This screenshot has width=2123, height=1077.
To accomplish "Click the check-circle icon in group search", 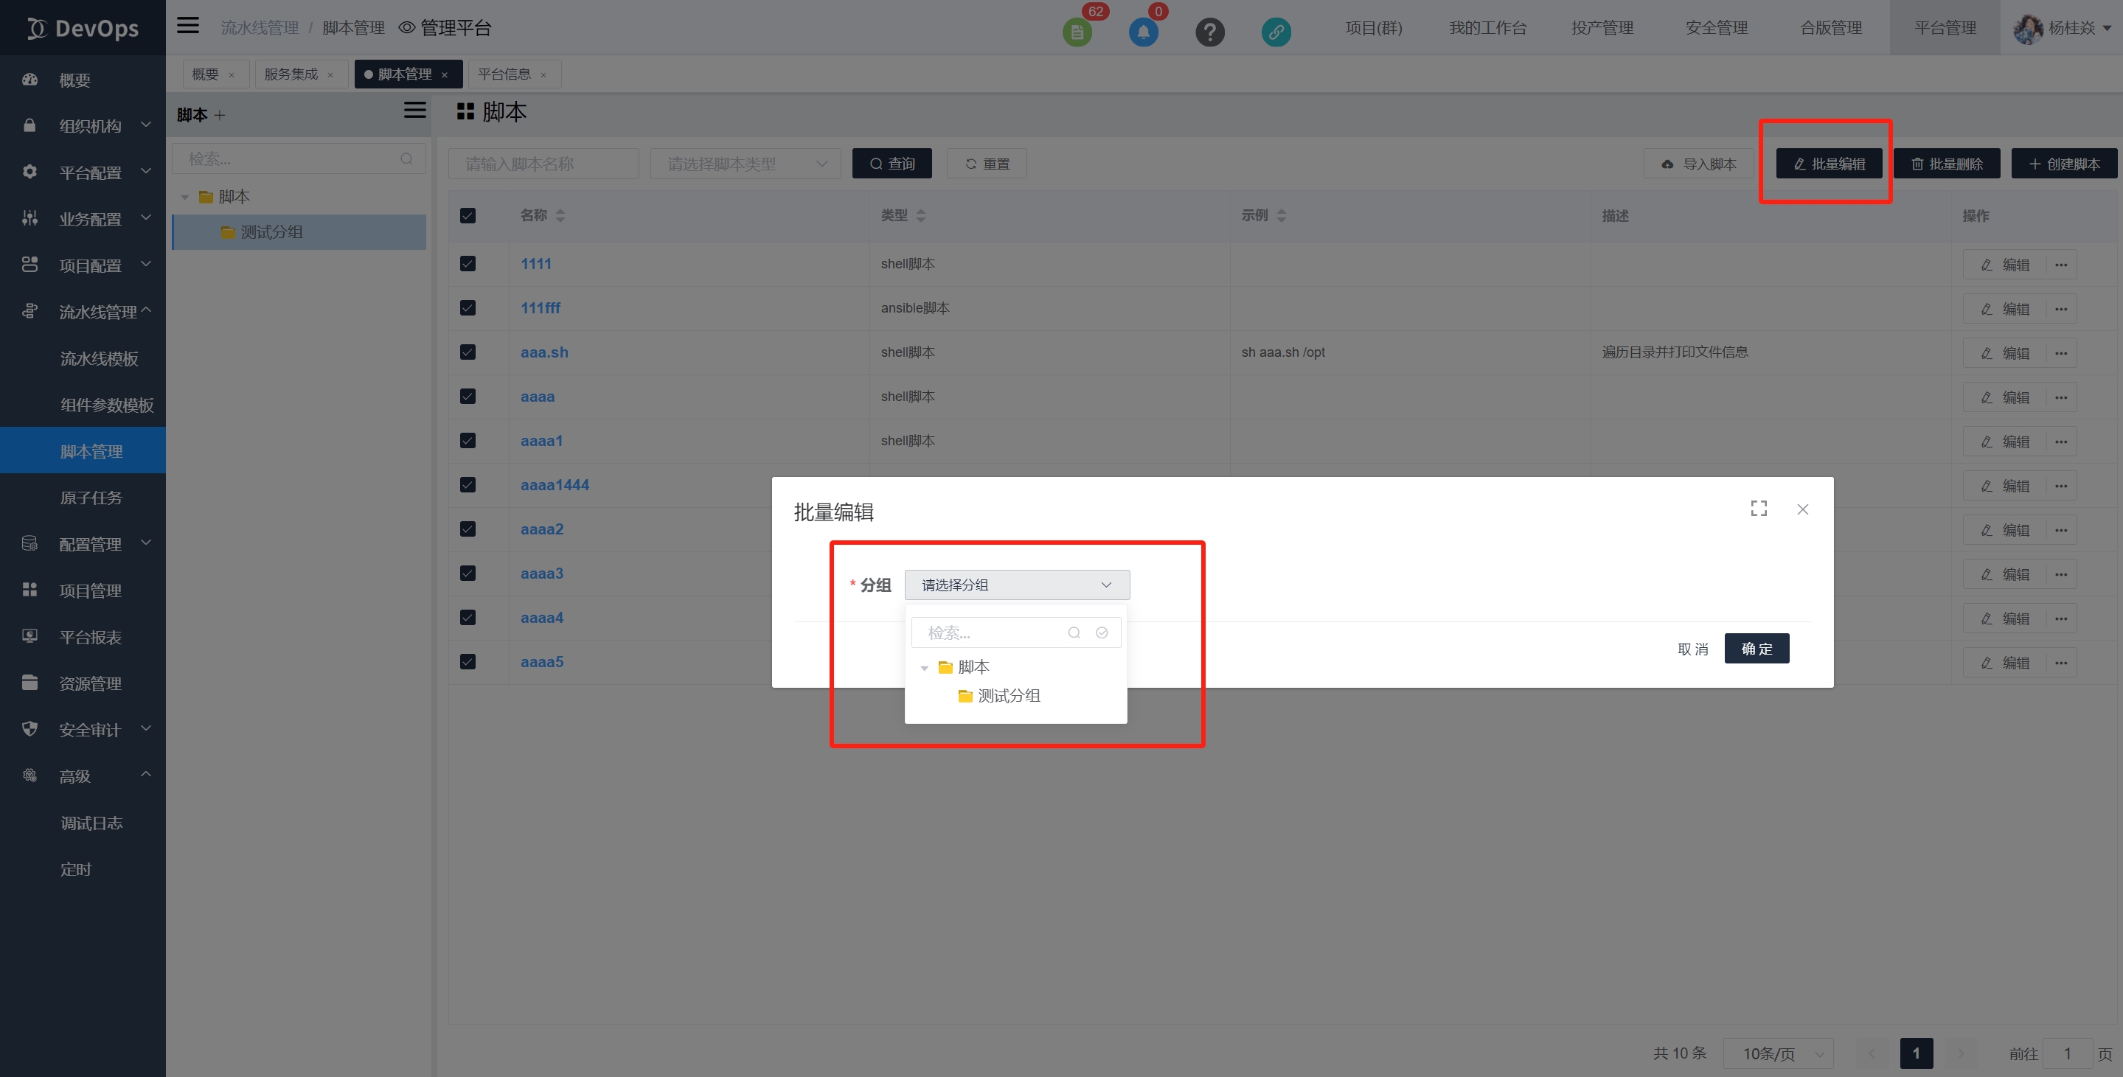I will coord(1101,632).
